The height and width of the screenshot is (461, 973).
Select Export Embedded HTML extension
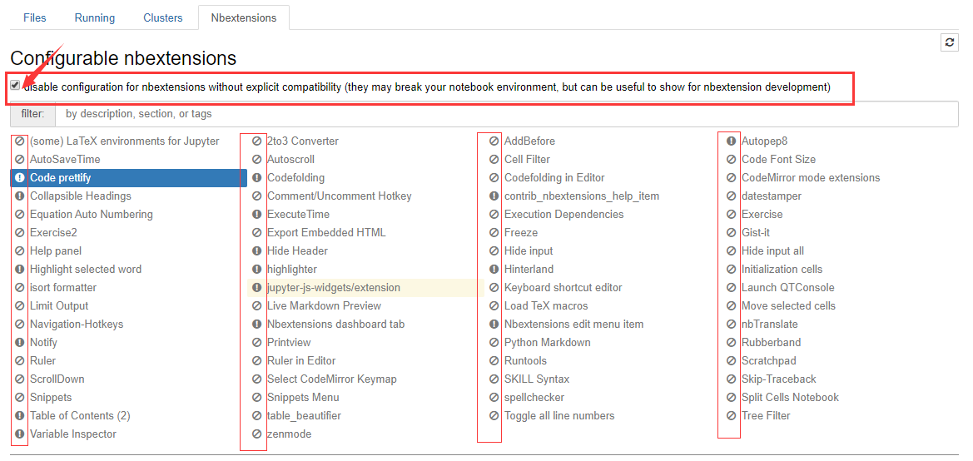pos(326,233)
